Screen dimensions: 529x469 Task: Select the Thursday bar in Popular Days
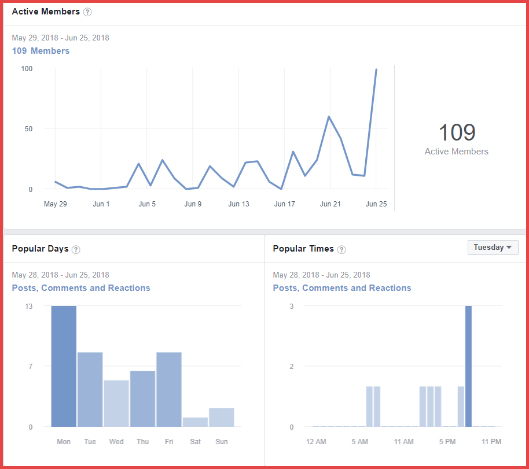tap(142, 398)
